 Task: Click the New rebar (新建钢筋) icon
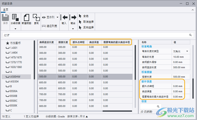click(26, 17)
